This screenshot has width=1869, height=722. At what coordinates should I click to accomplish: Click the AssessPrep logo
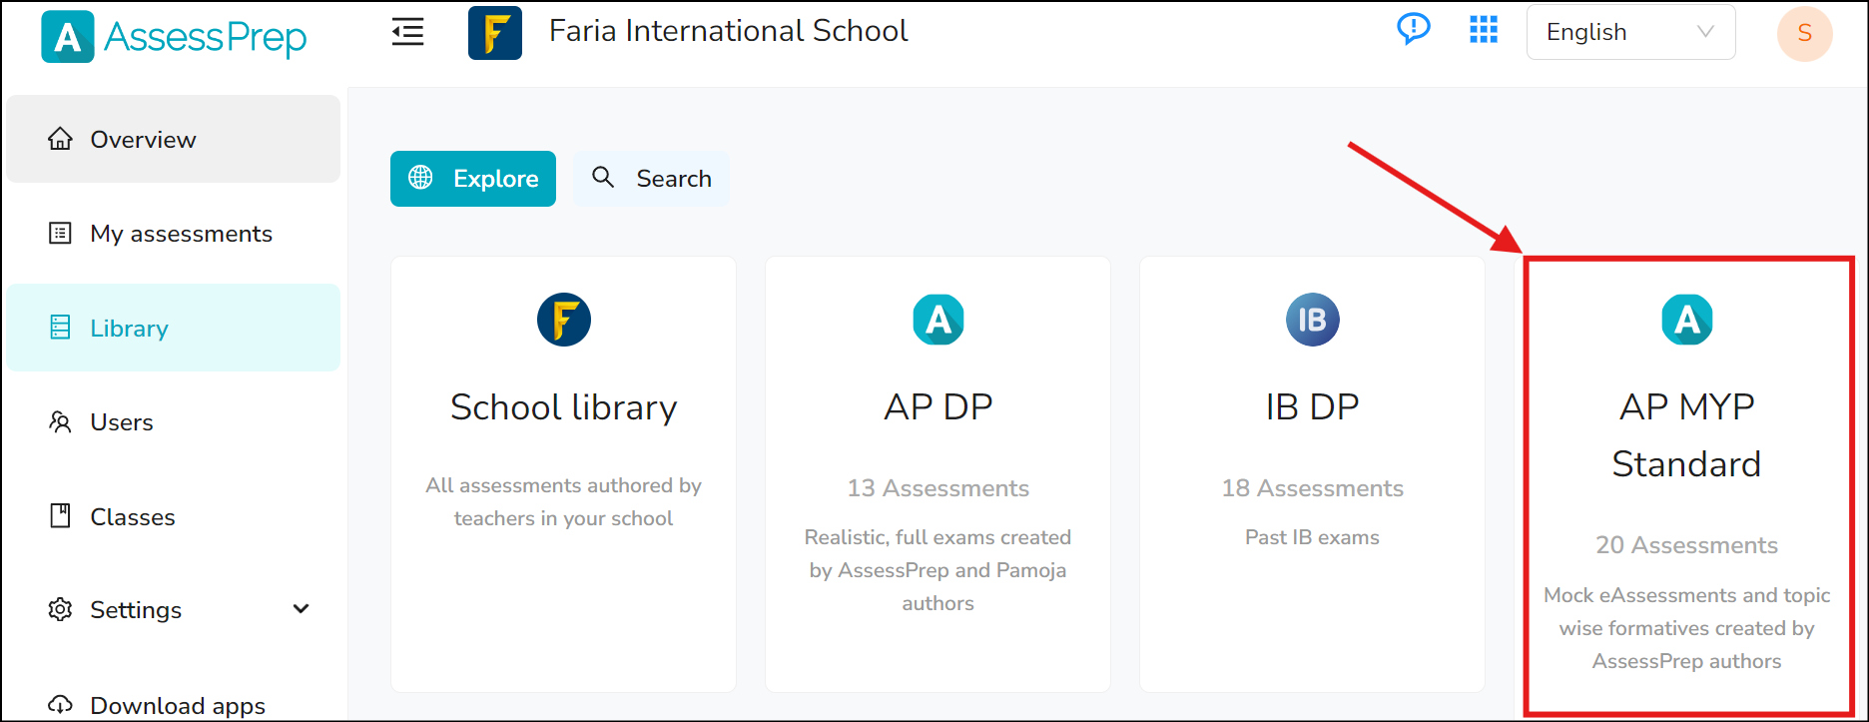(x=174, y=37)
